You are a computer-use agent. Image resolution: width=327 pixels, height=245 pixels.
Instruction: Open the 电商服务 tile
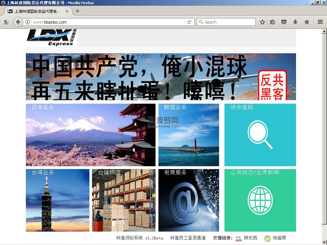tap(188, 200)
